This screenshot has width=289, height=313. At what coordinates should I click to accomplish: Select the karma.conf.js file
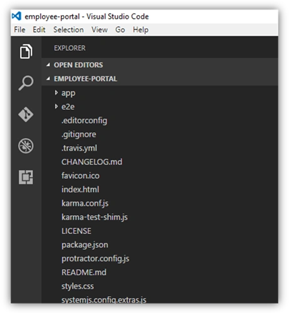85,203
